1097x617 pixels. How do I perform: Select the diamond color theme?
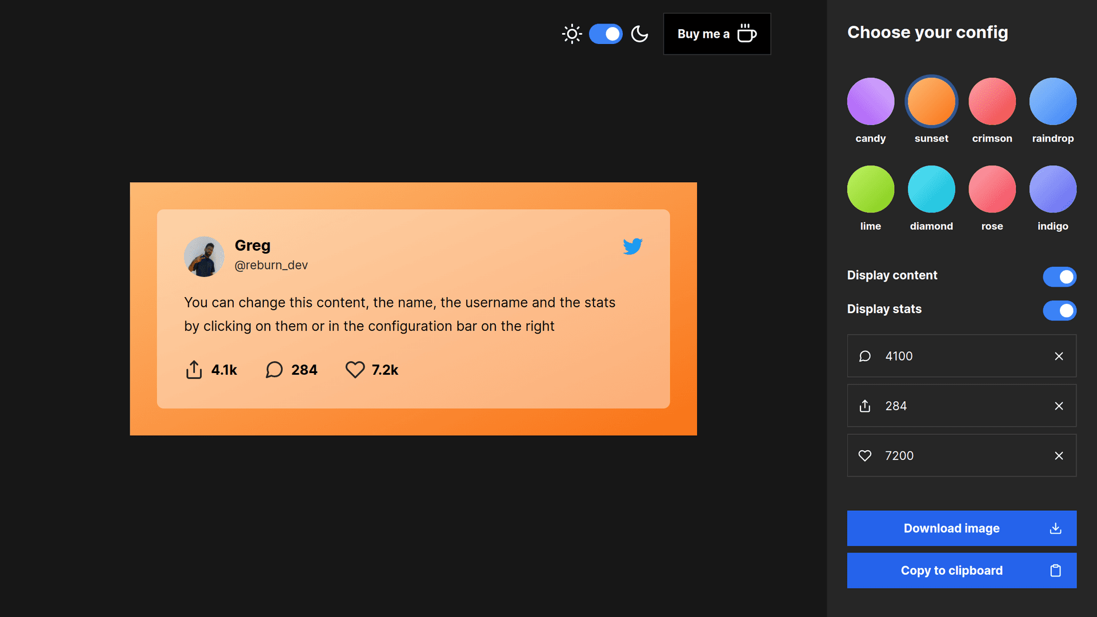point(931,189)
